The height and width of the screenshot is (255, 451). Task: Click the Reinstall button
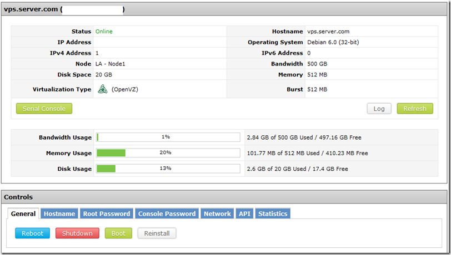pyautogui.click(x=157, y=233)
